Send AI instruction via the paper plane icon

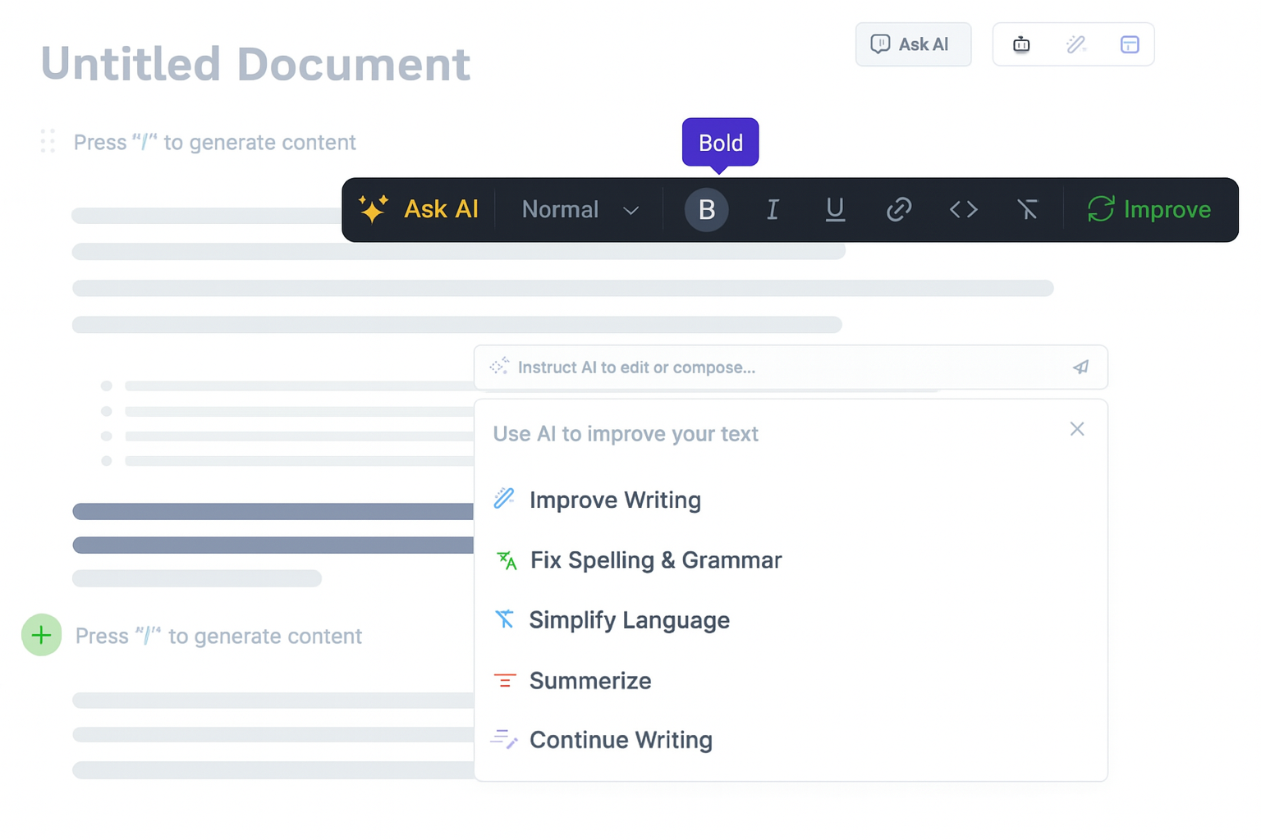pyautogui.click(x=1080, y=367)
